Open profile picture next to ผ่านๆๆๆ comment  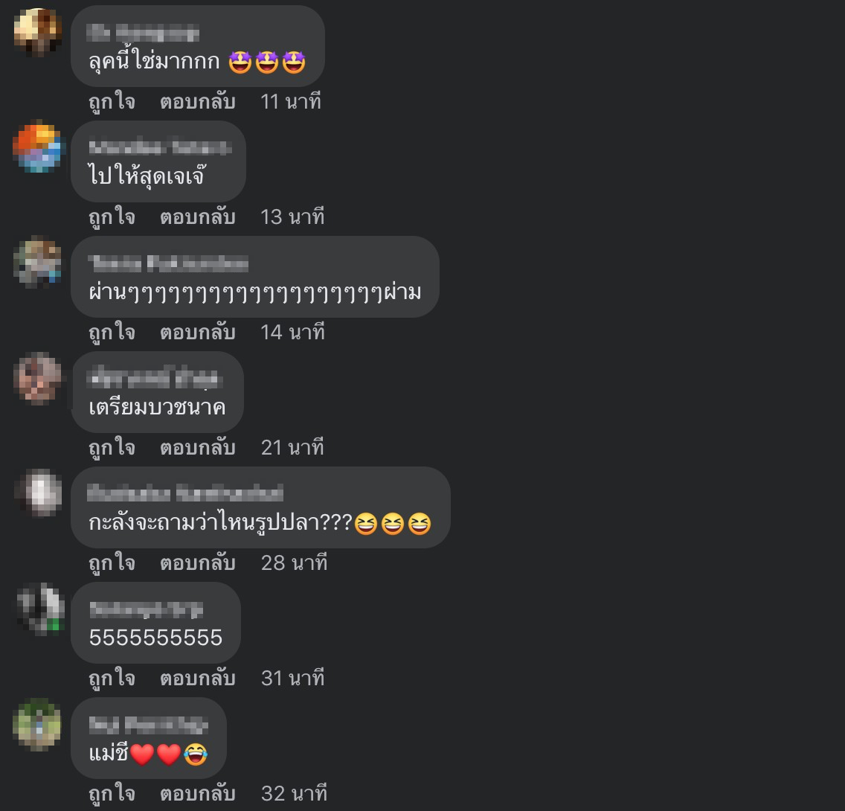point(37,263)
